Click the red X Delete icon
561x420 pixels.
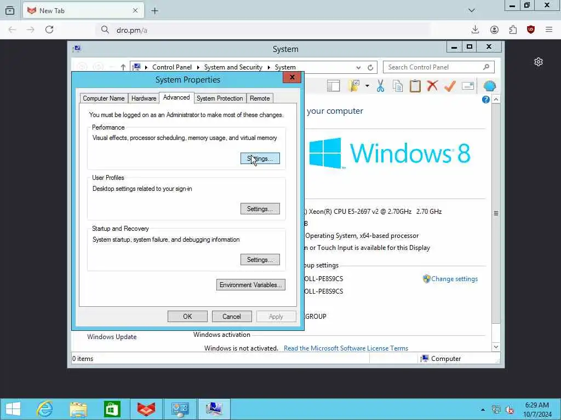tap(432, 86)
